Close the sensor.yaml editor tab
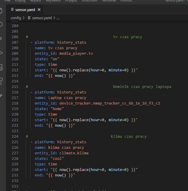The image size is (188, 191). click(x=39, y=10)
